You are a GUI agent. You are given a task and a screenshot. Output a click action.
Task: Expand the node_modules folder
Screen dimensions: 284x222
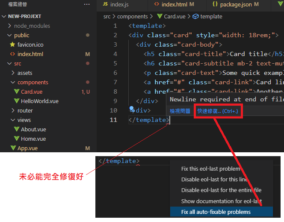click(x=9, y=26)
